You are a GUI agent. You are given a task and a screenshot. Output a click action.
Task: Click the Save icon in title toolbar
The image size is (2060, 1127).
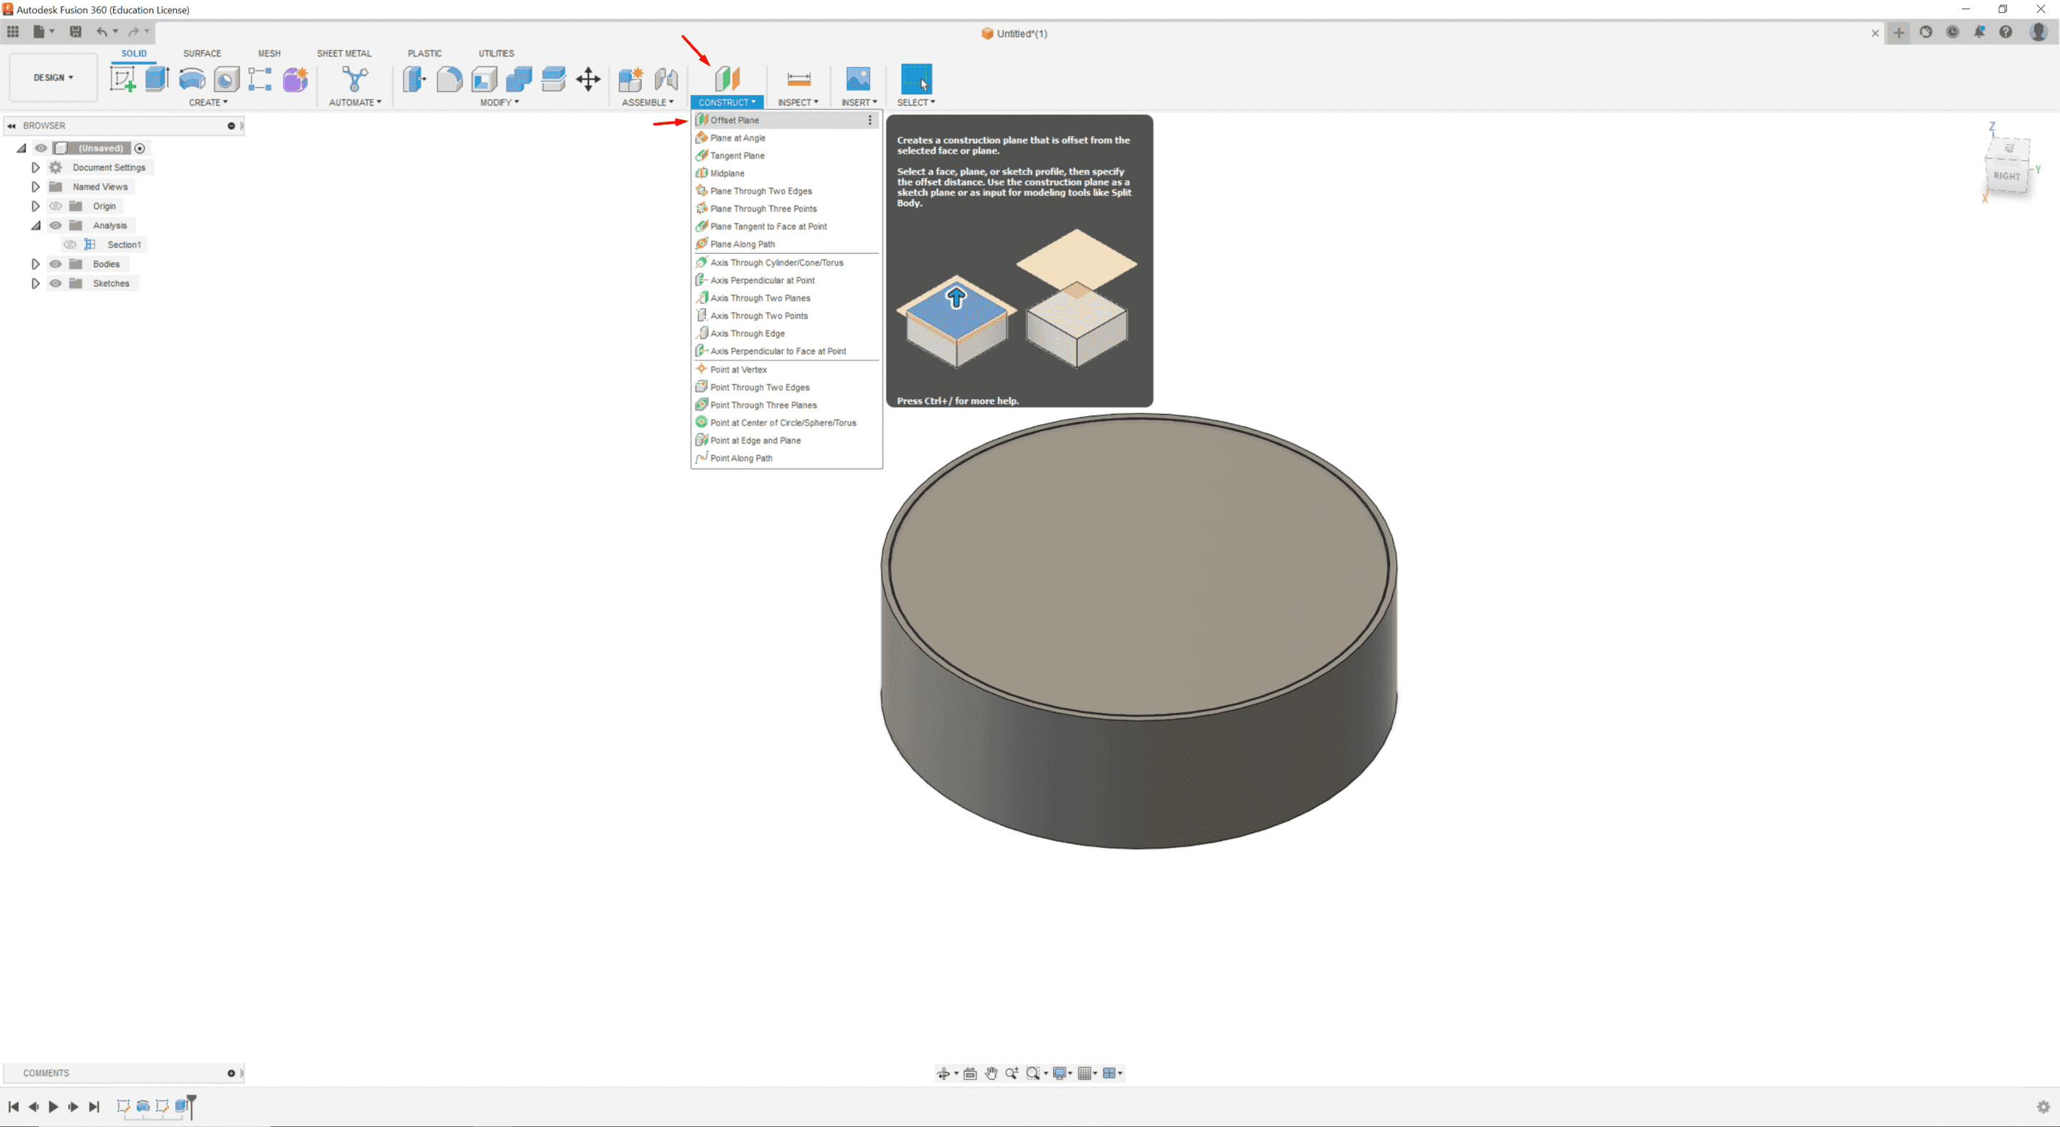[75, 31]
